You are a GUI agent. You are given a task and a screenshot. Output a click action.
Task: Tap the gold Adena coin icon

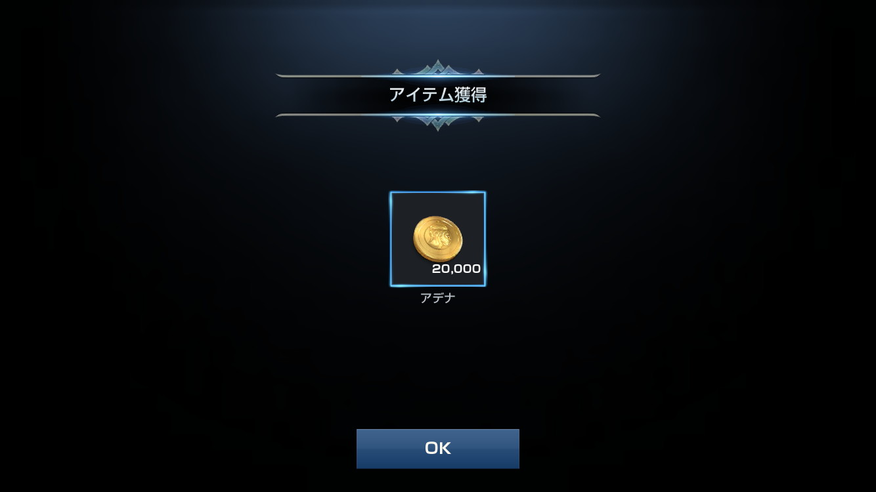[x=438, y=237]
